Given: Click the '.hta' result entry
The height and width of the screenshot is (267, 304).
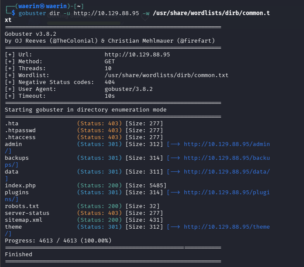Looking at the screenshot, I should [12, 124].
